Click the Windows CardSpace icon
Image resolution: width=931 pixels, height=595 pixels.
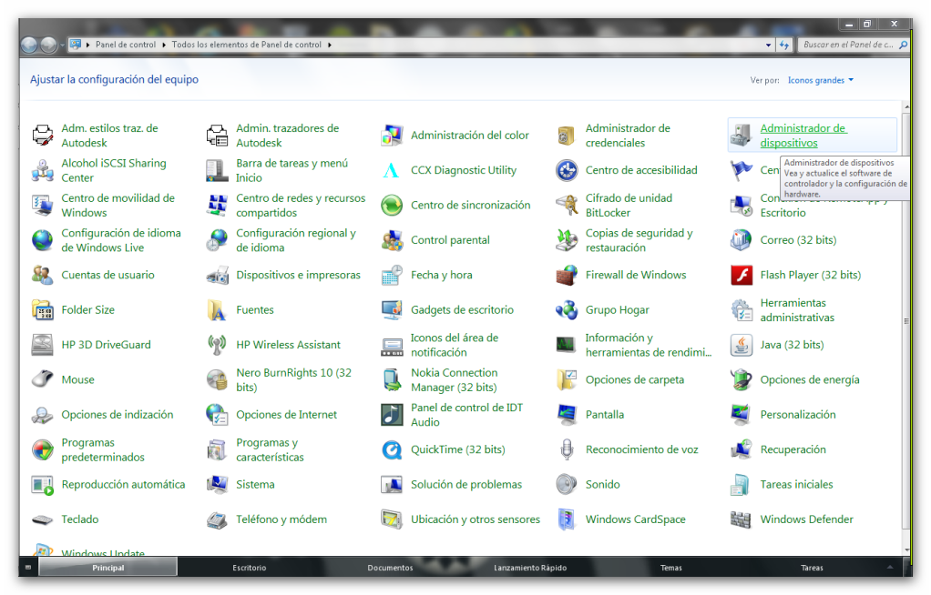click(x=567, y=520)
